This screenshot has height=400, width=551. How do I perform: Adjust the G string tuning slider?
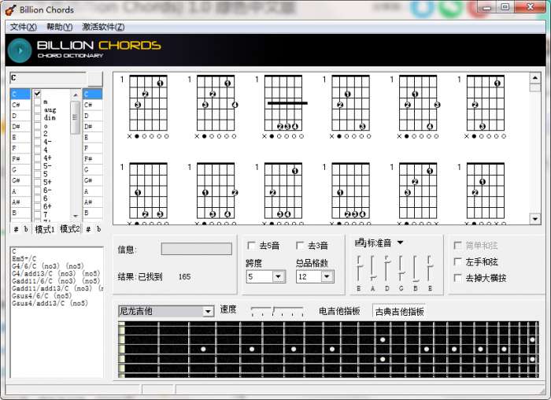401,269
